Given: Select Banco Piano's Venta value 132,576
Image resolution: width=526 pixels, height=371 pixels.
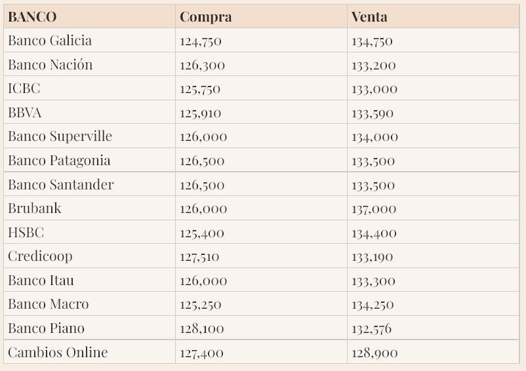Looking at the screenshot, I should 371,329.
